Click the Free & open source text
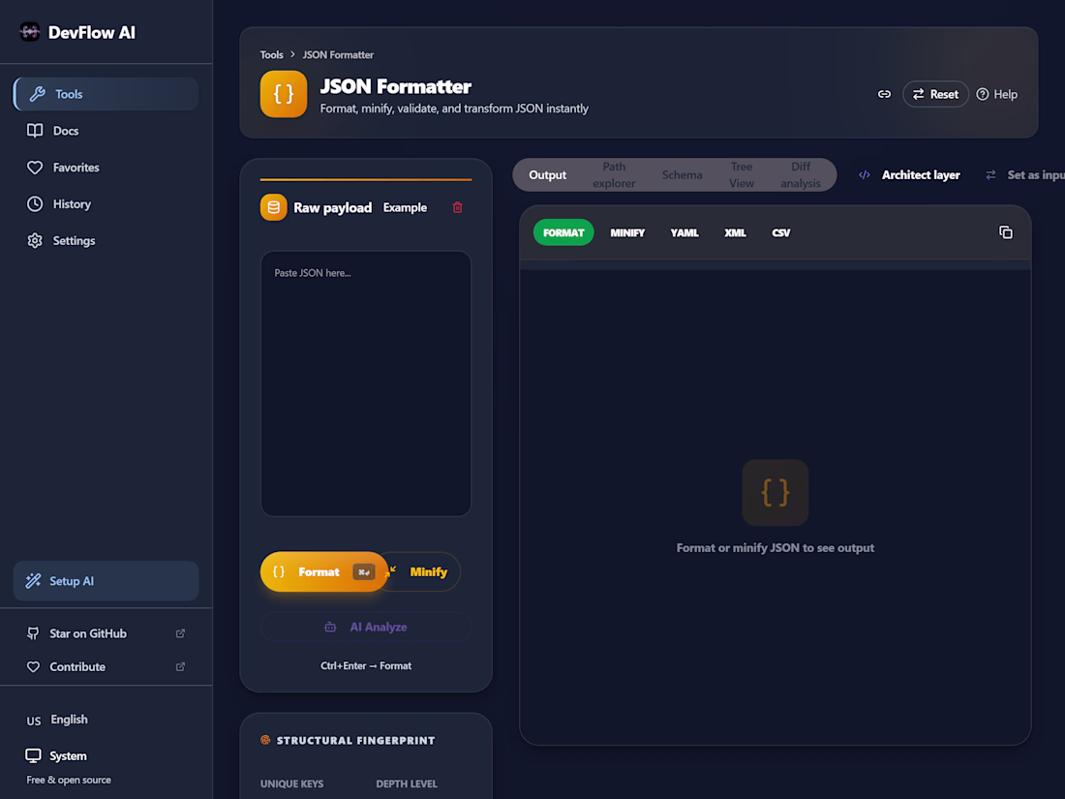Image resolution: width=1065 pixels, height=799 pixels. pyautogui.click(x=69, y=780)
